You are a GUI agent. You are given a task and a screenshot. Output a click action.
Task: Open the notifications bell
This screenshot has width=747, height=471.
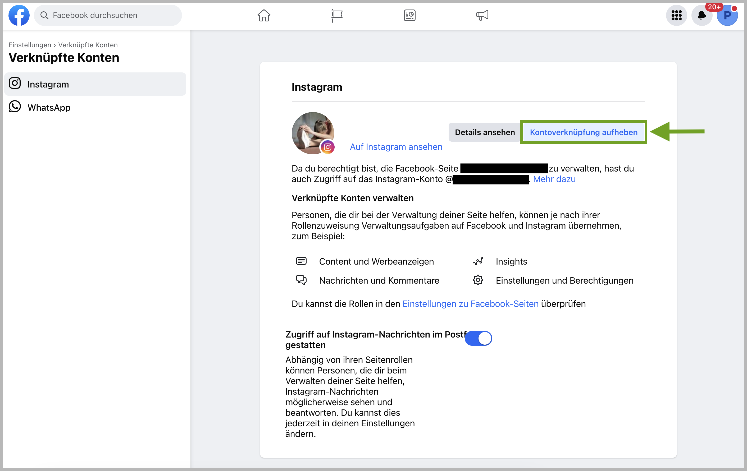click(702, 15)
